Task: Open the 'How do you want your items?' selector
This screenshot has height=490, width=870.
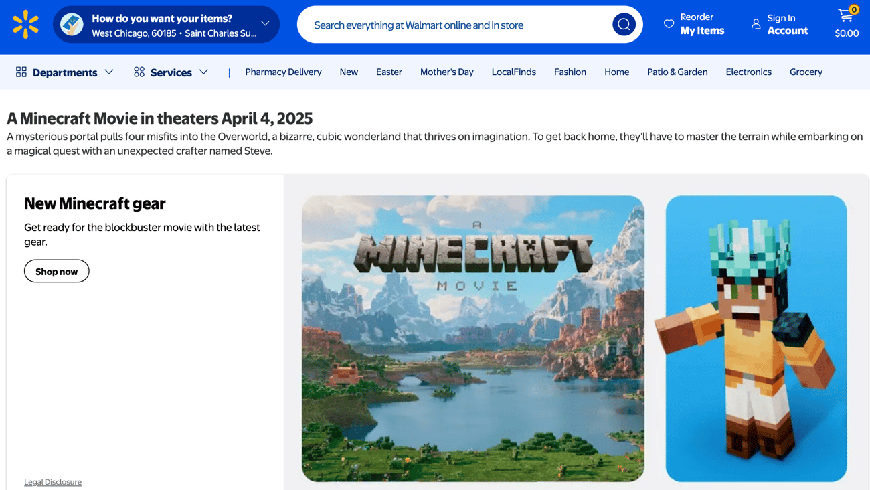Action: [166, 24]
